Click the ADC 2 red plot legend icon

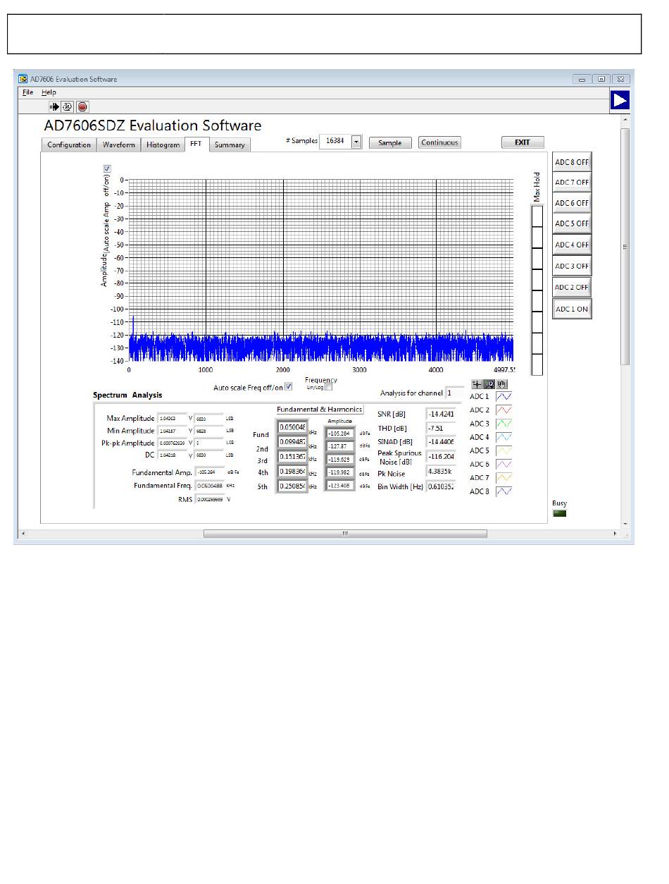click(x=504, y=410)
